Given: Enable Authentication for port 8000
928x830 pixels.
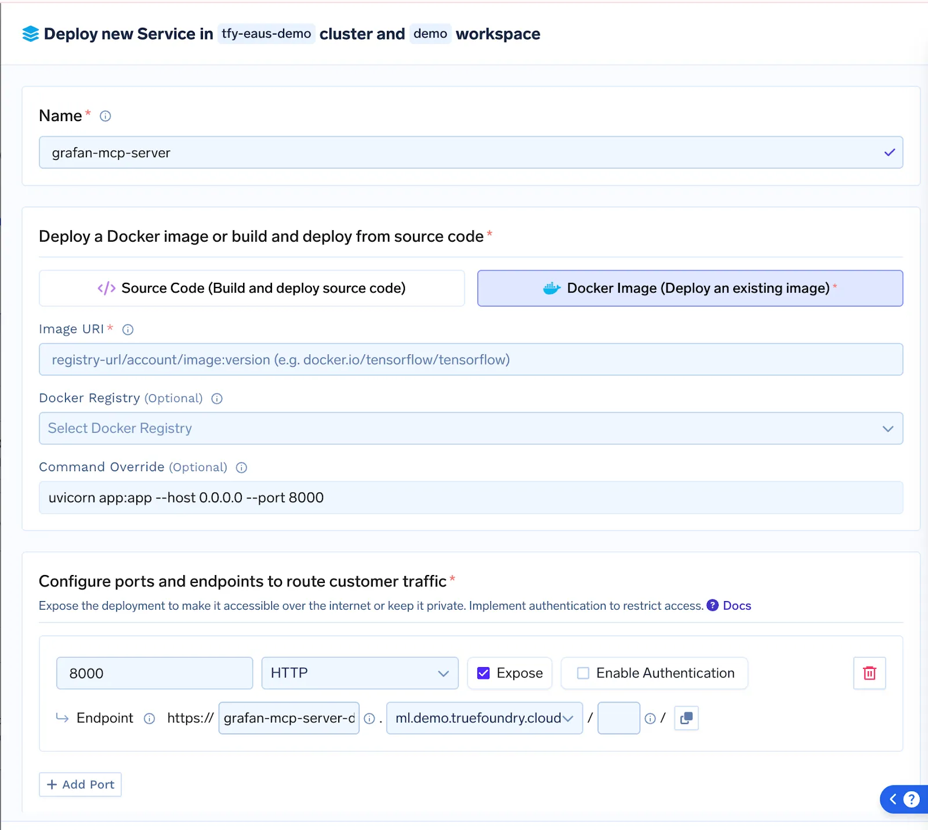Looking at the screenshot, I should click(x=582, y=673).
